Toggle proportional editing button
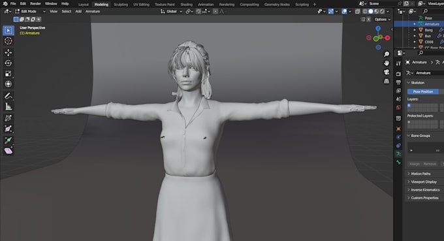444x241 pixels. coord(215,11)
